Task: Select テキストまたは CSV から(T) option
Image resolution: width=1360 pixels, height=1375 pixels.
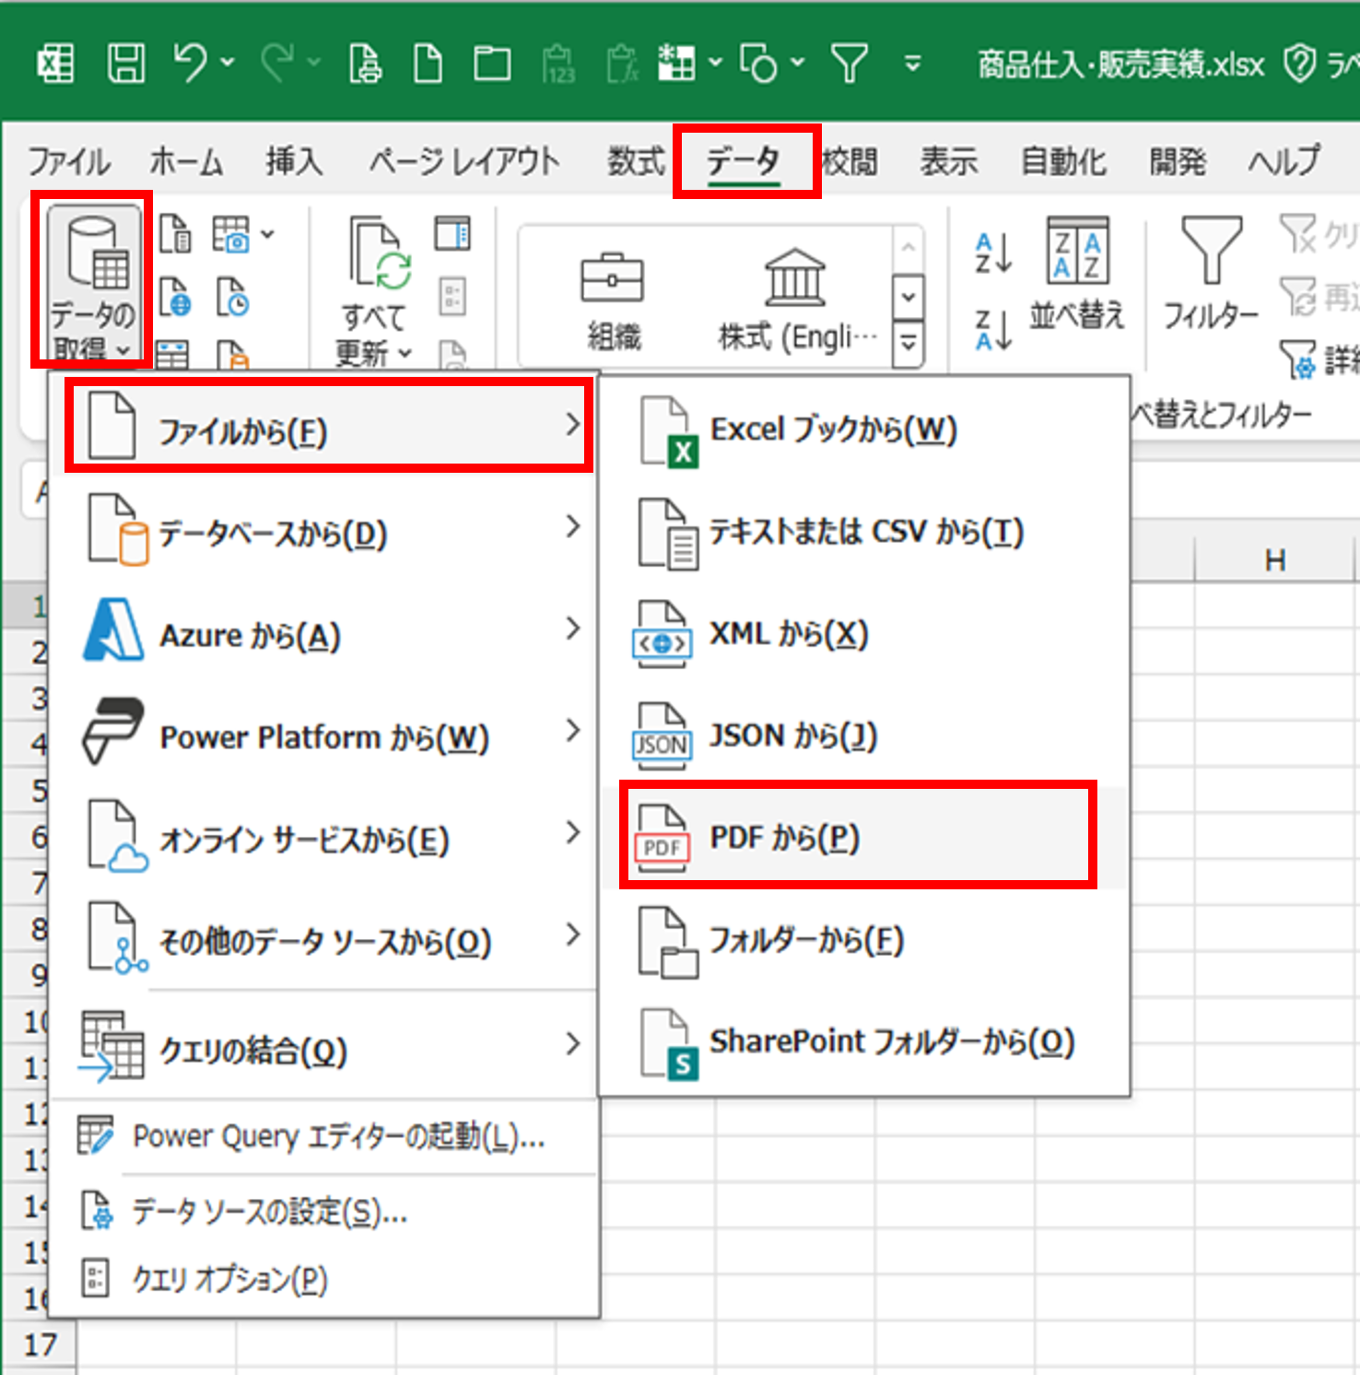Action: pos(864,532)
